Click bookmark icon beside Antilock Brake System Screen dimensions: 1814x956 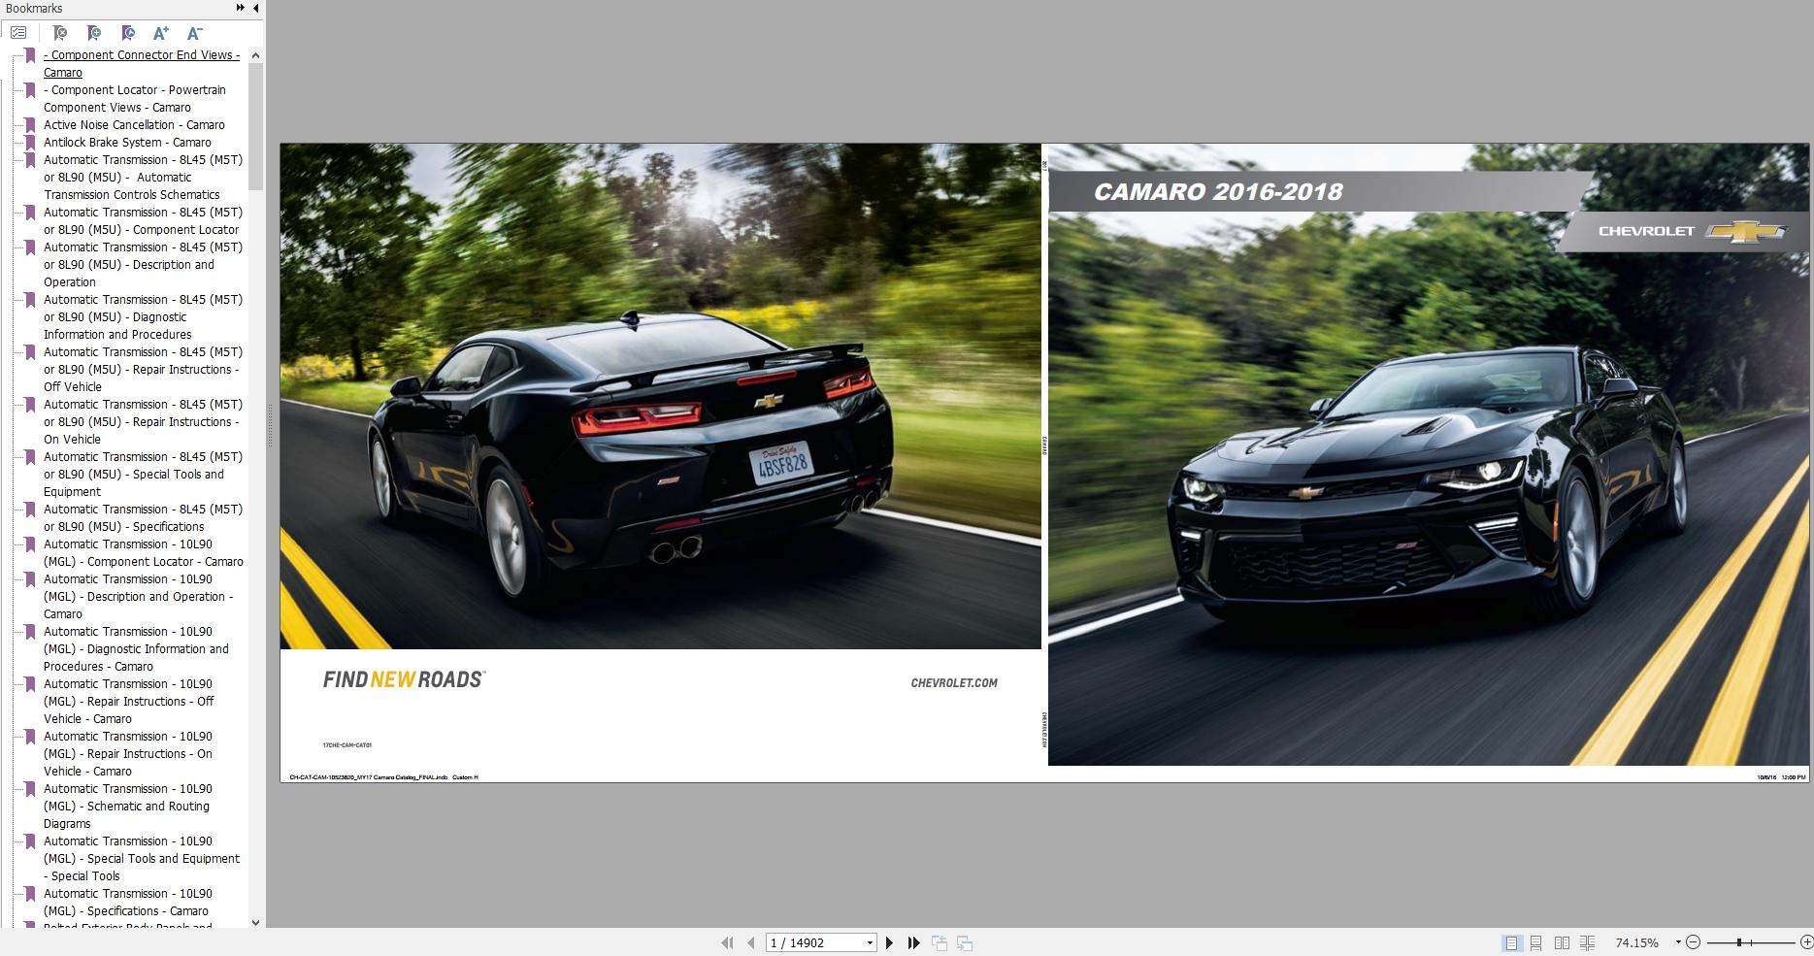[30, 143]
